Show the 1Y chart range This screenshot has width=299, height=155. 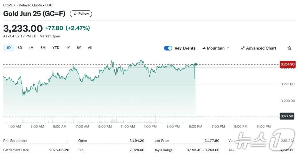tap(68, 48)
